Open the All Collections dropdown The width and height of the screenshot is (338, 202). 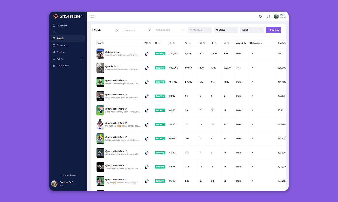point(170,30)
